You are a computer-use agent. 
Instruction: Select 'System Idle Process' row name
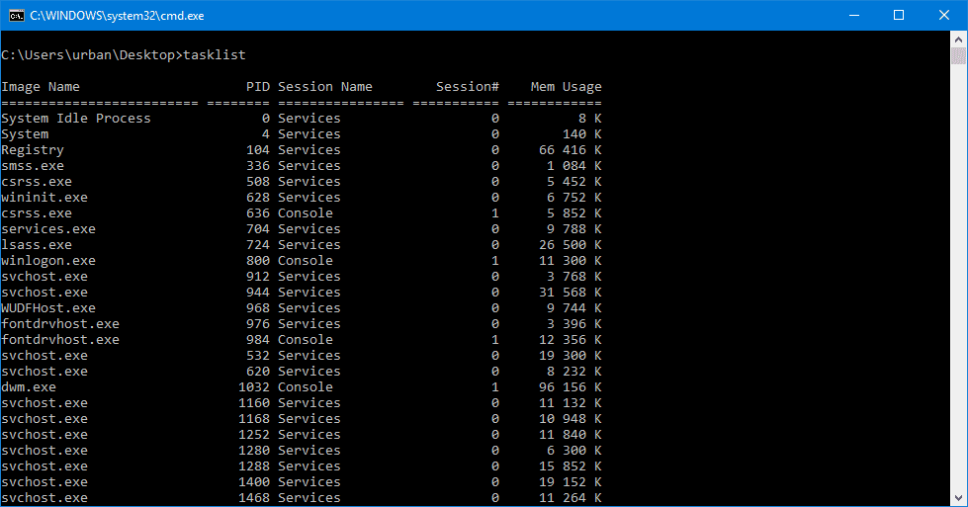[x=76, y=119]
